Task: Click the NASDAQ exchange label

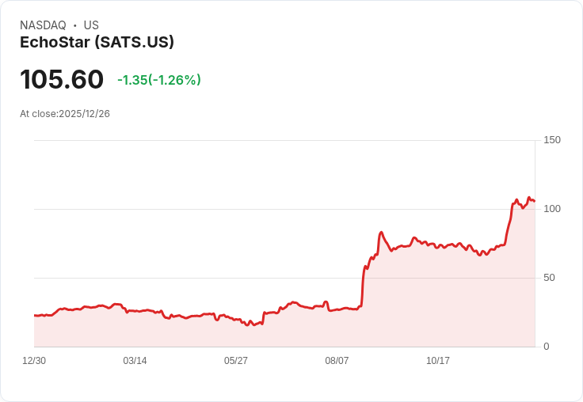Action: (43, 25)
